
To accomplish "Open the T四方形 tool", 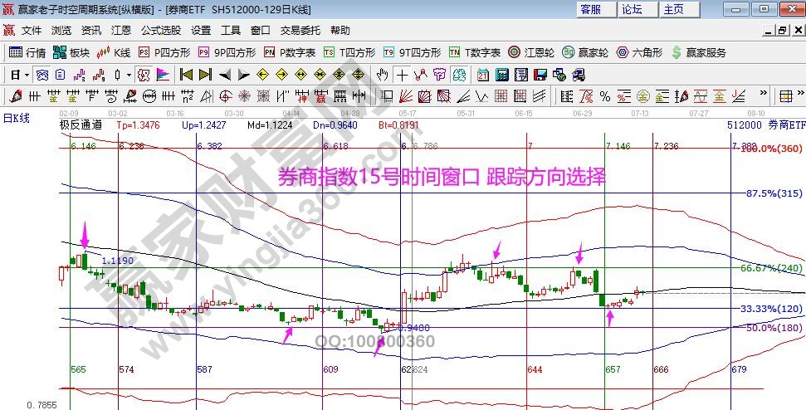I will tap(349, 52).
